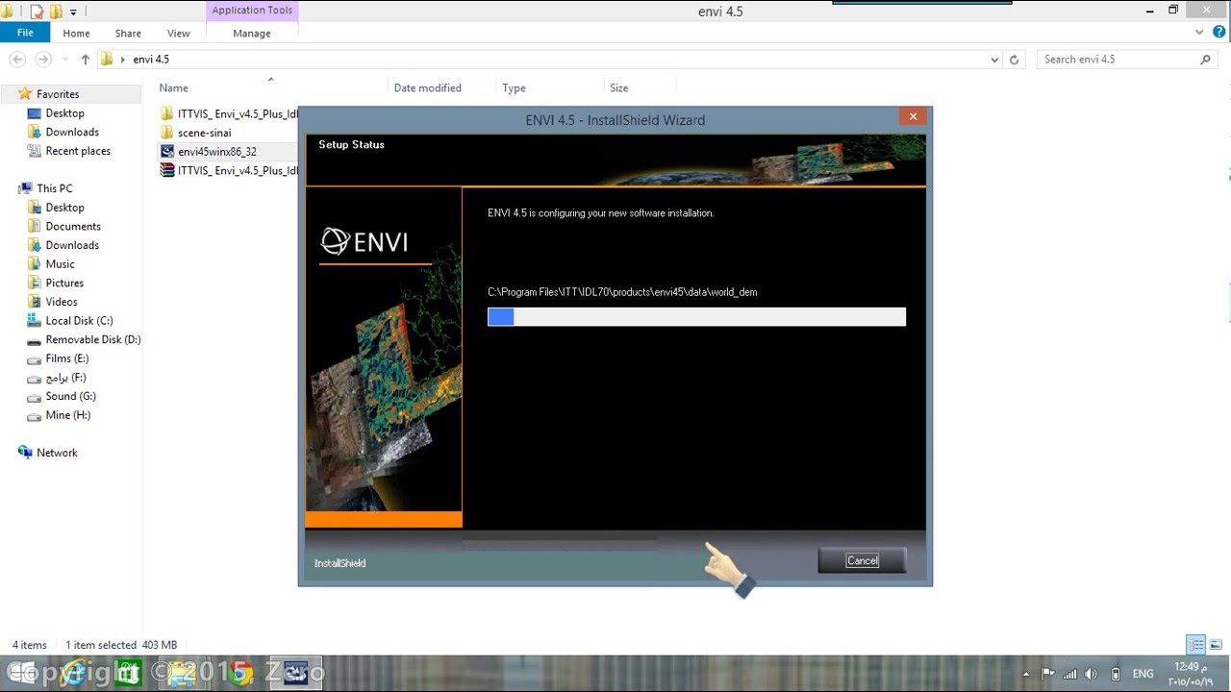Viewport: 1231px width, 692px height.
Task: Go up one folder level
Action: [x=85, y=60]
